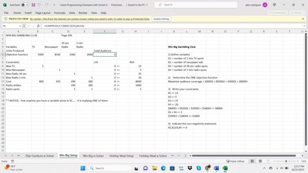Click the Save icon in title bar
Image resolution: width=308 pixels, height=173 pixels.
(33, 5)
